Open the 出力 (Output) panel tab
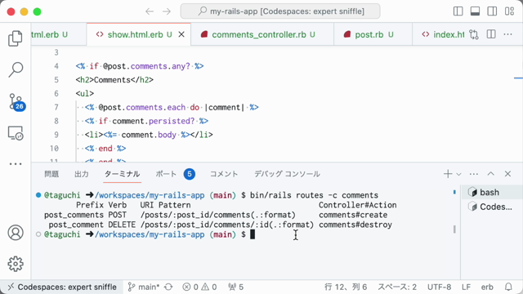 [82, 174]
